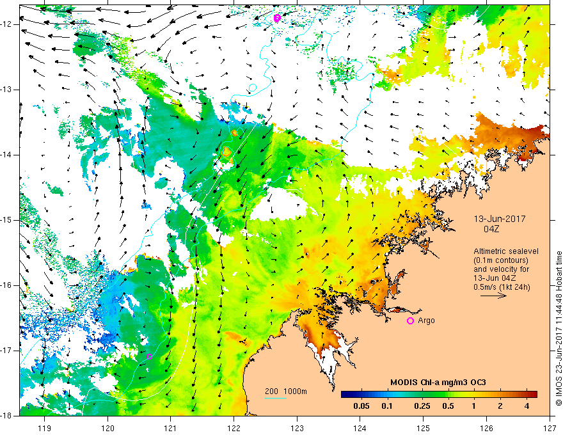Click the 'MODIS Chl-a mg/m3 OC3' title
Screen dimensions: 563x435
tap(438, 383)
